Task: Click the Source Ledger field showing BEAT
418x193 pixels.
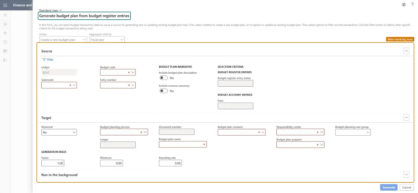Action: tap(59, 72)
